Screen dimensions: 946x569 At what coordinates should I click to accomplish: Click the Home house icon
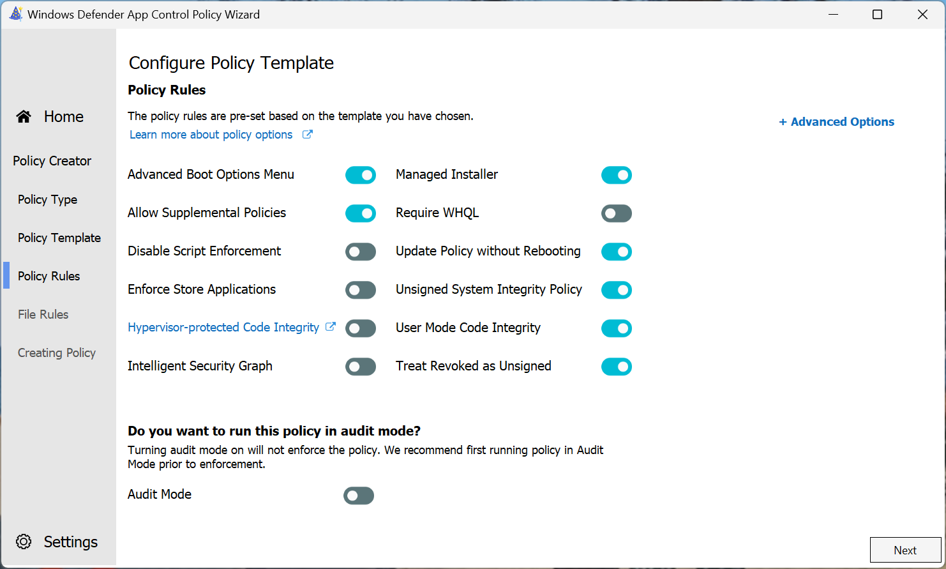[24, 116]
